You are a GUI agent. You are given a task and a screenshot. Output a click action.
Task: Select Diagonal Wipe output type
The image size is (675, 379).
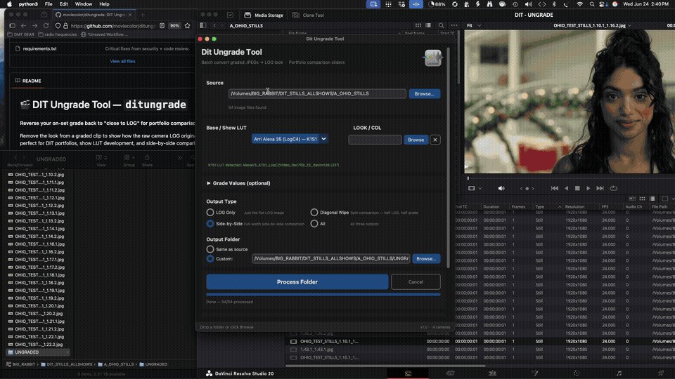[x=314, y=212]
